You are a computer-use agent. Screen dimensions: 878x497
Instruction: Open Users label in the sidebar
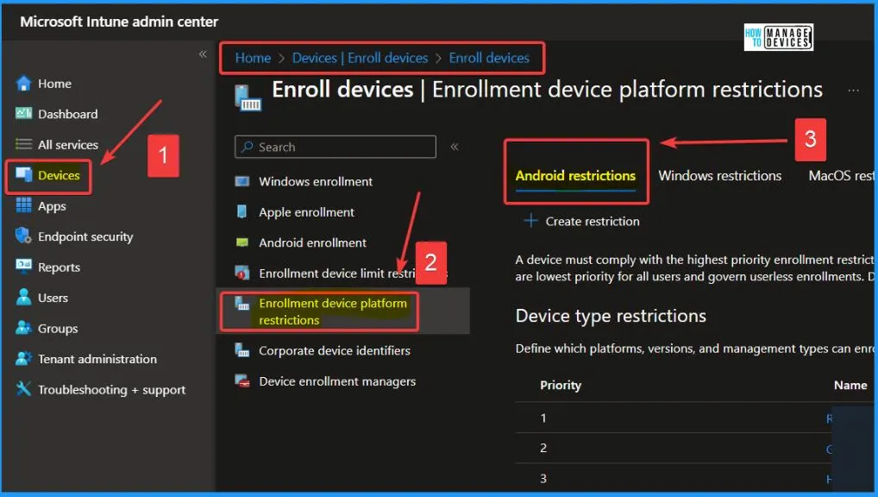[53, 298]
